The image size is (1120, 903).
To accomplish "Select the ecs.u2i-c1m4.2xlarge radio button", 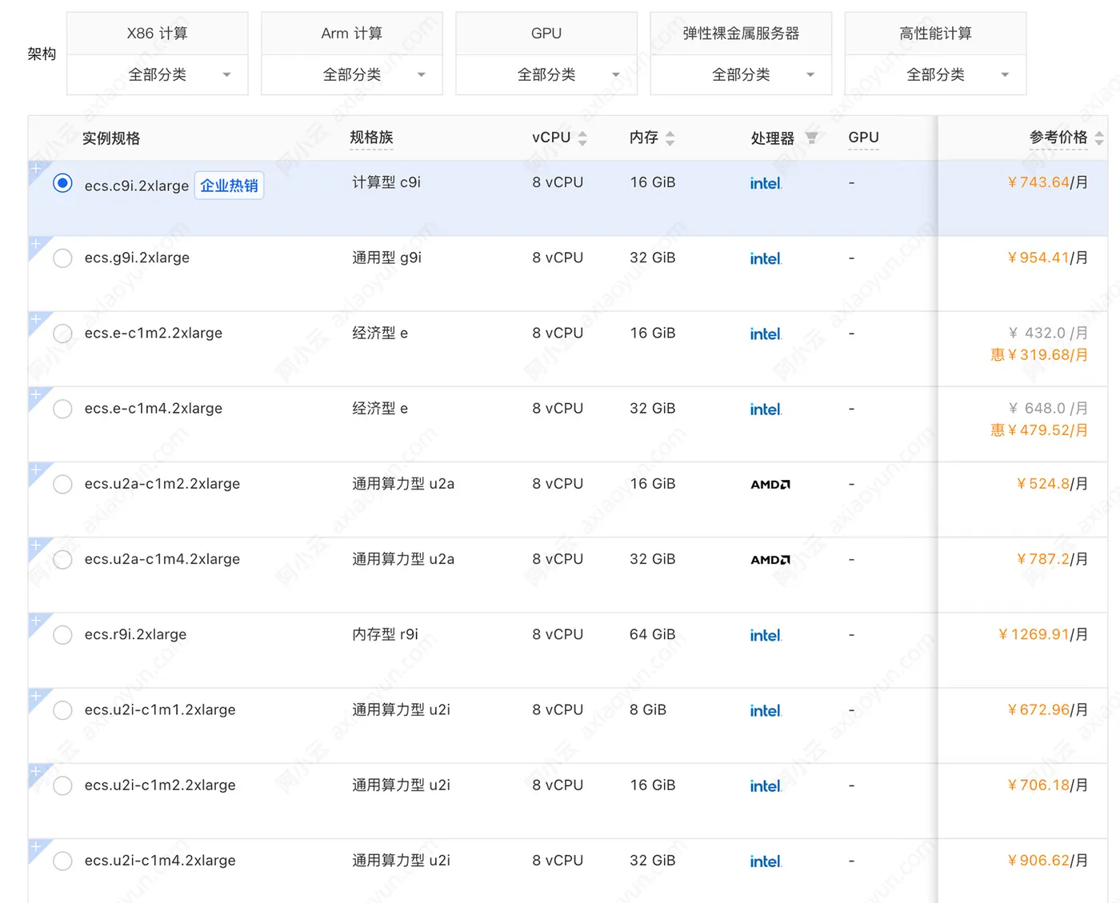I will [x=62, y=861].
